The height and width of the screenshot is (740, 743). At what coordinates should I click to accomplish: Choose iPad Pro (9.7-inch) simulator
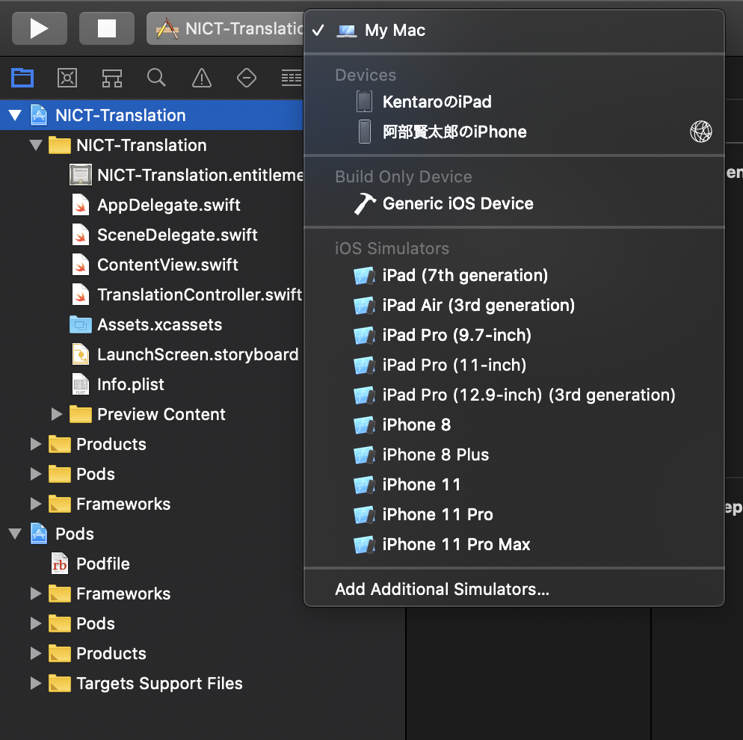tap(514, 335)
